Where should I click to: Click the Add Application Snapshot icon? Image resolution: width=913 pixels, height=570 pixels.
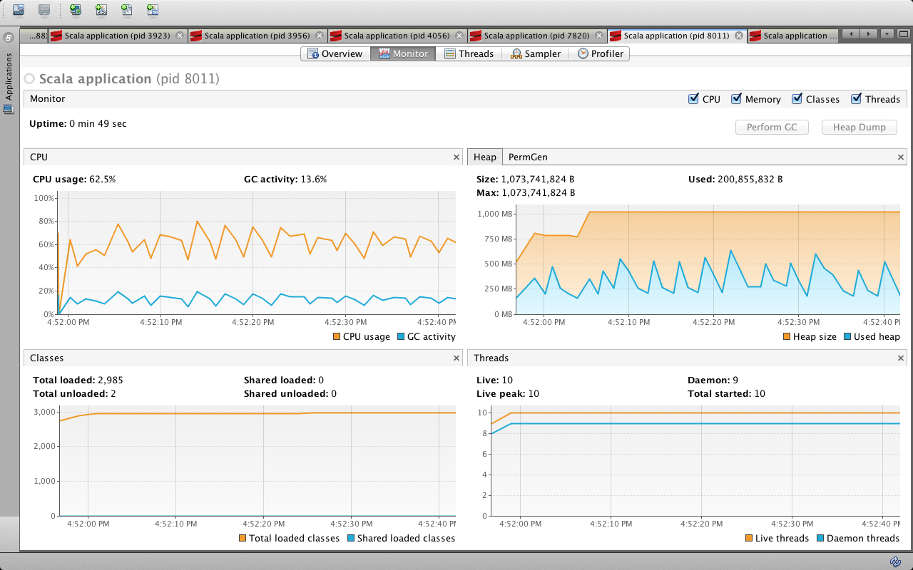(153, 10)
